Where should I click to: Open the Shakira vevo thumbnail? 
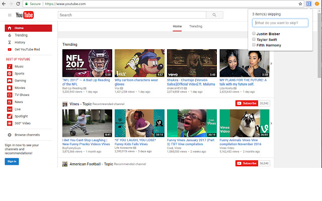click(x=192, y=63)
